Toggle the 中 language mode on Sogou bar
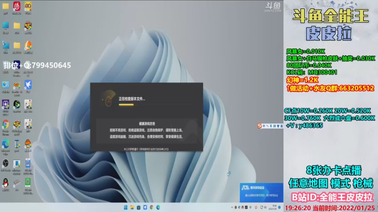 point(264,126)
